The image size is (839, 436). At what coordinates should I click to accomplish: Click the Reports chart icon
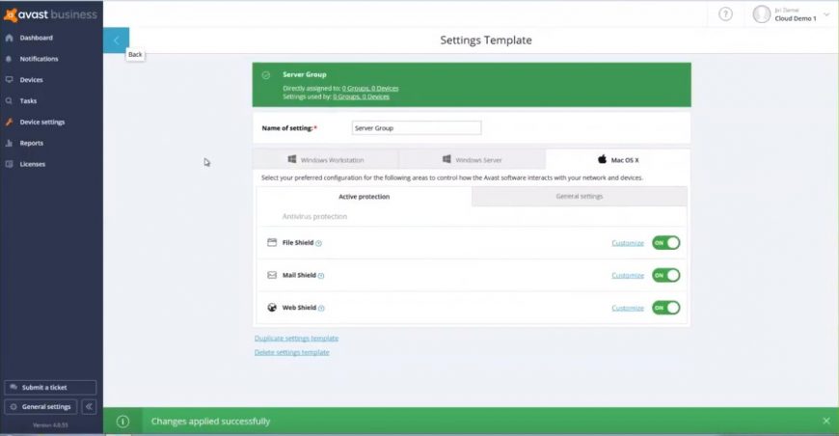9,143
